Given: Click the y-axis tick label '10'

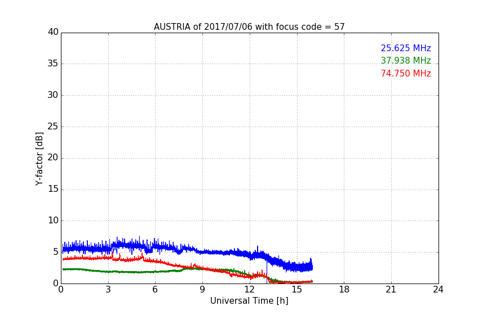Looking at the screenshot, I should (x=53, y=220).
